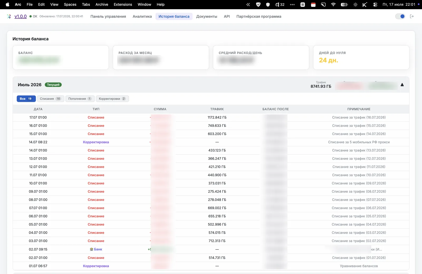Go to the Документы tab
This screenshot has width=422, height=274.
click(207, 16)
